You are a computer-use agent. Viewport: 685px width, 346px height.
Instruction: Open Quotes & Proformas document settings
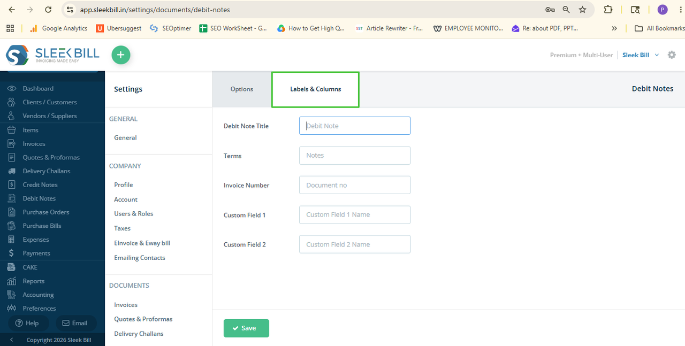143,319
